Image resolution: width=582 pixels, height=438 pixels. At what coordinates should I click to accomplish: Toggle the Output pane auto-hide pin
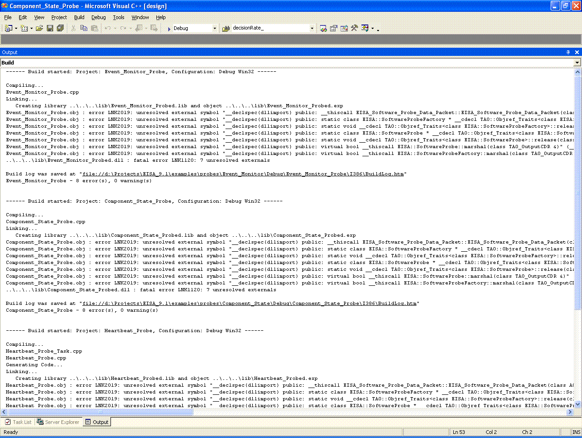pos(568,52)
